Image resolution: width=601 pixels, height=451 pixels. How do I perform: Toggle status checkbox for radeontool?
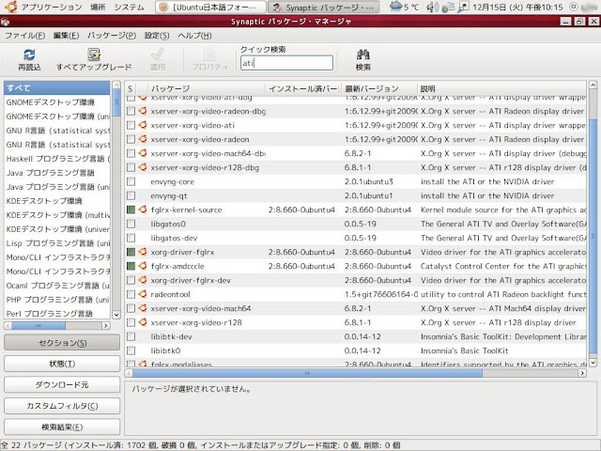[x=131, y=294]
